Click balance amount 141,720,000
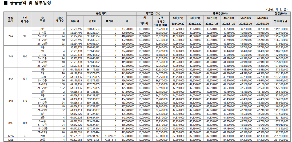The image size is (292, 142). coord(282,110)
